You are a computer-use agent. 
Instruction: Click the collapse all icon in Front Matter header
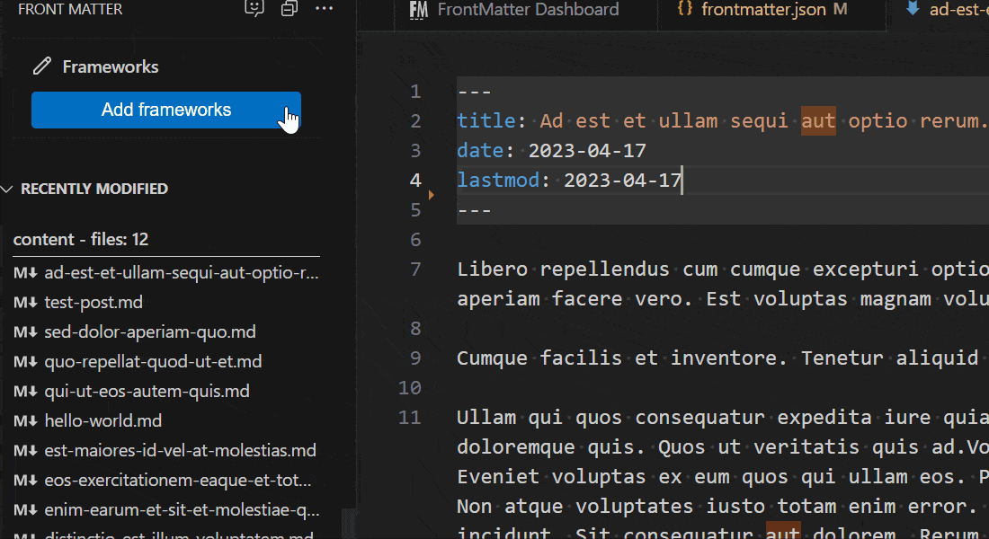[x=289, y=9]
